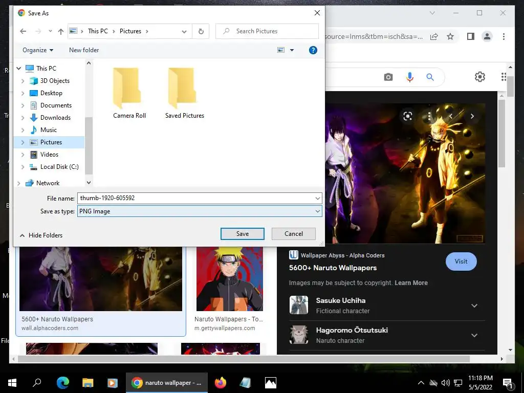Select Videos in the navigation tree
524x393 pixels.
click(49, 155)
